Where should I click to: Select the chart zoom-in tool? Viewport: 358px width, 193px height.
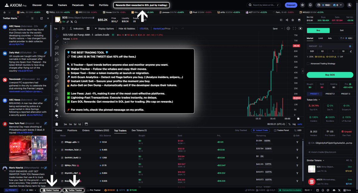tap(57, 91)
